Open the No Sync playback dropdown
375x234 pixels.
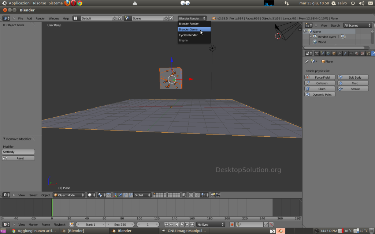tap(211, 224)
